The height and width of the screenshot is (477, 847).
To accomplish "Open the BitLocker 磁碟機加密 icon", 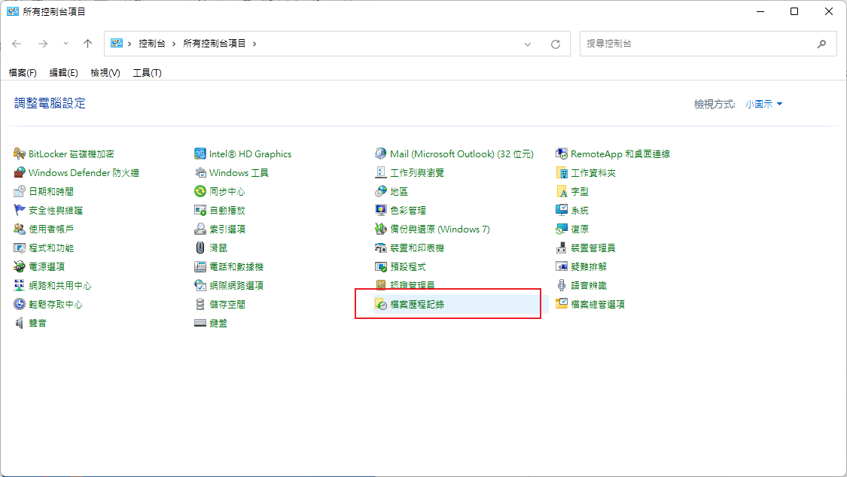I will pyautogui.click(x=20, y=154).
